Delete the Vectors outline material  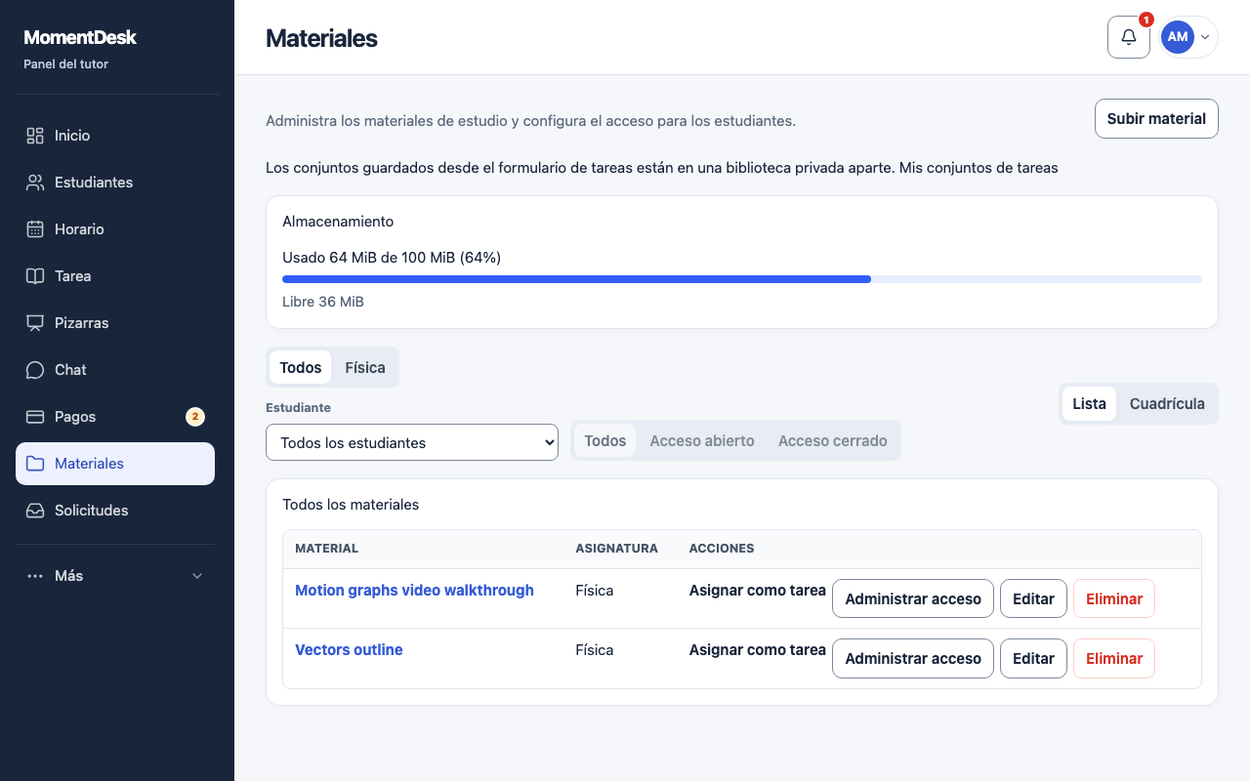(1114, 659)
